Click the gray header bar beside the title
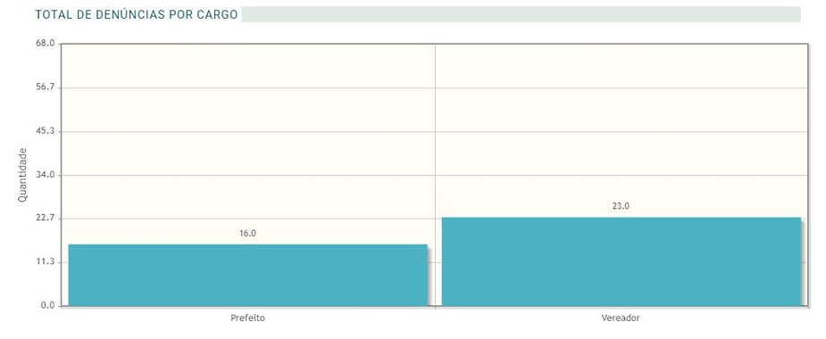The height and width of the screenshot is (339, 826). pos(521,14)
